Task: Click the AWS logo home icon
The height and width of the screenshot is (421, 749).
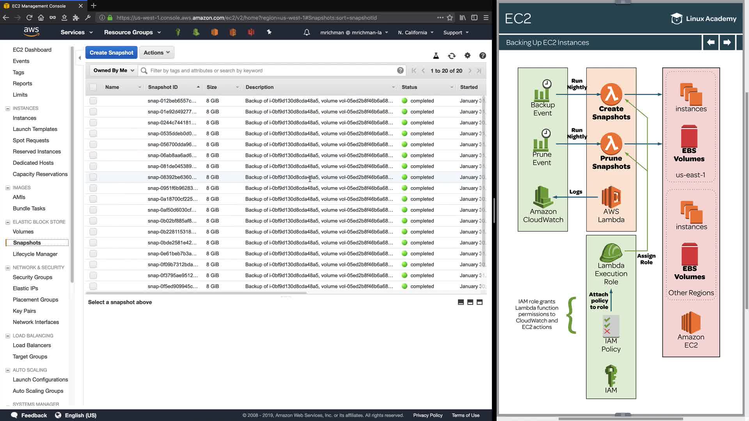Action: [31, 32]
